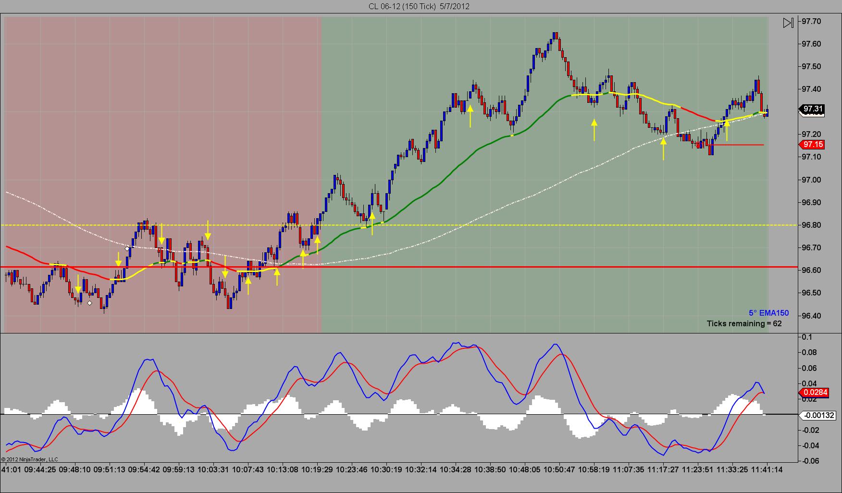Viewport: 842px width, 493px height.
Task: Click the 97.10 price axis label
Action: tap(811, 157)
